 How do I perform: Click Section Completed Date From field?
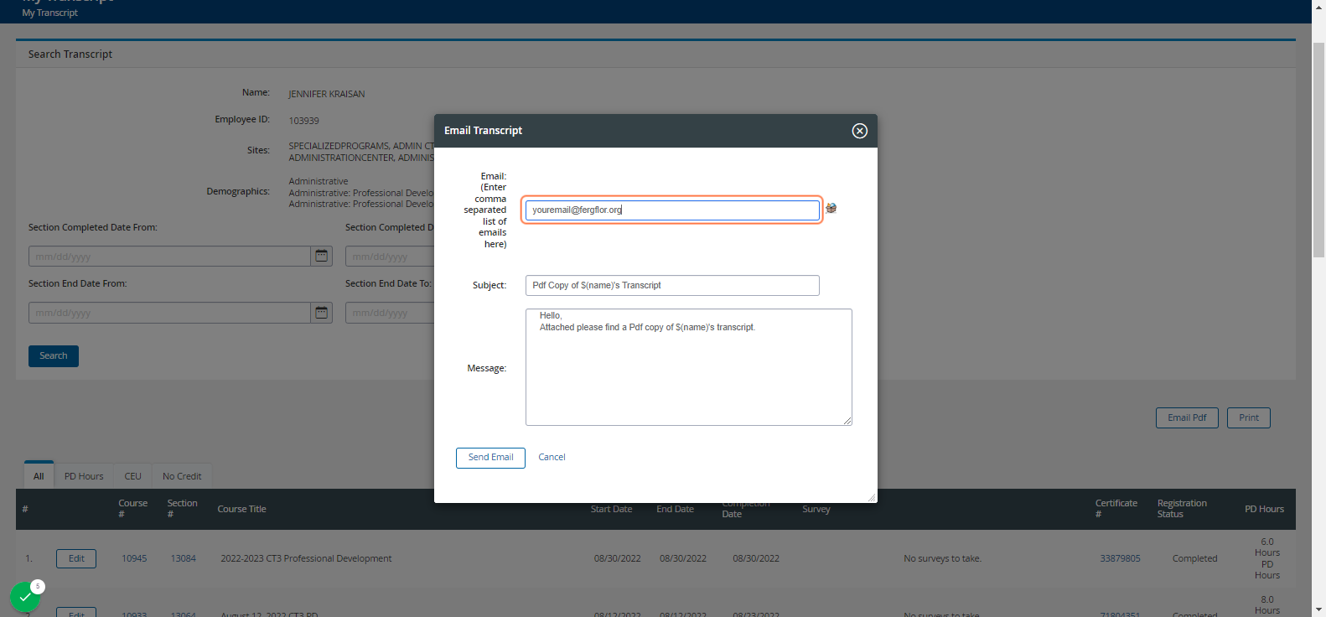169,256
